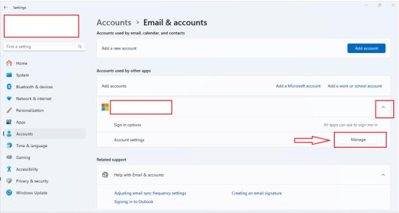Click the globe icon next to Help
Image resolution: width=399 pixels, height=213 pixels.
(x=105, y=175)
